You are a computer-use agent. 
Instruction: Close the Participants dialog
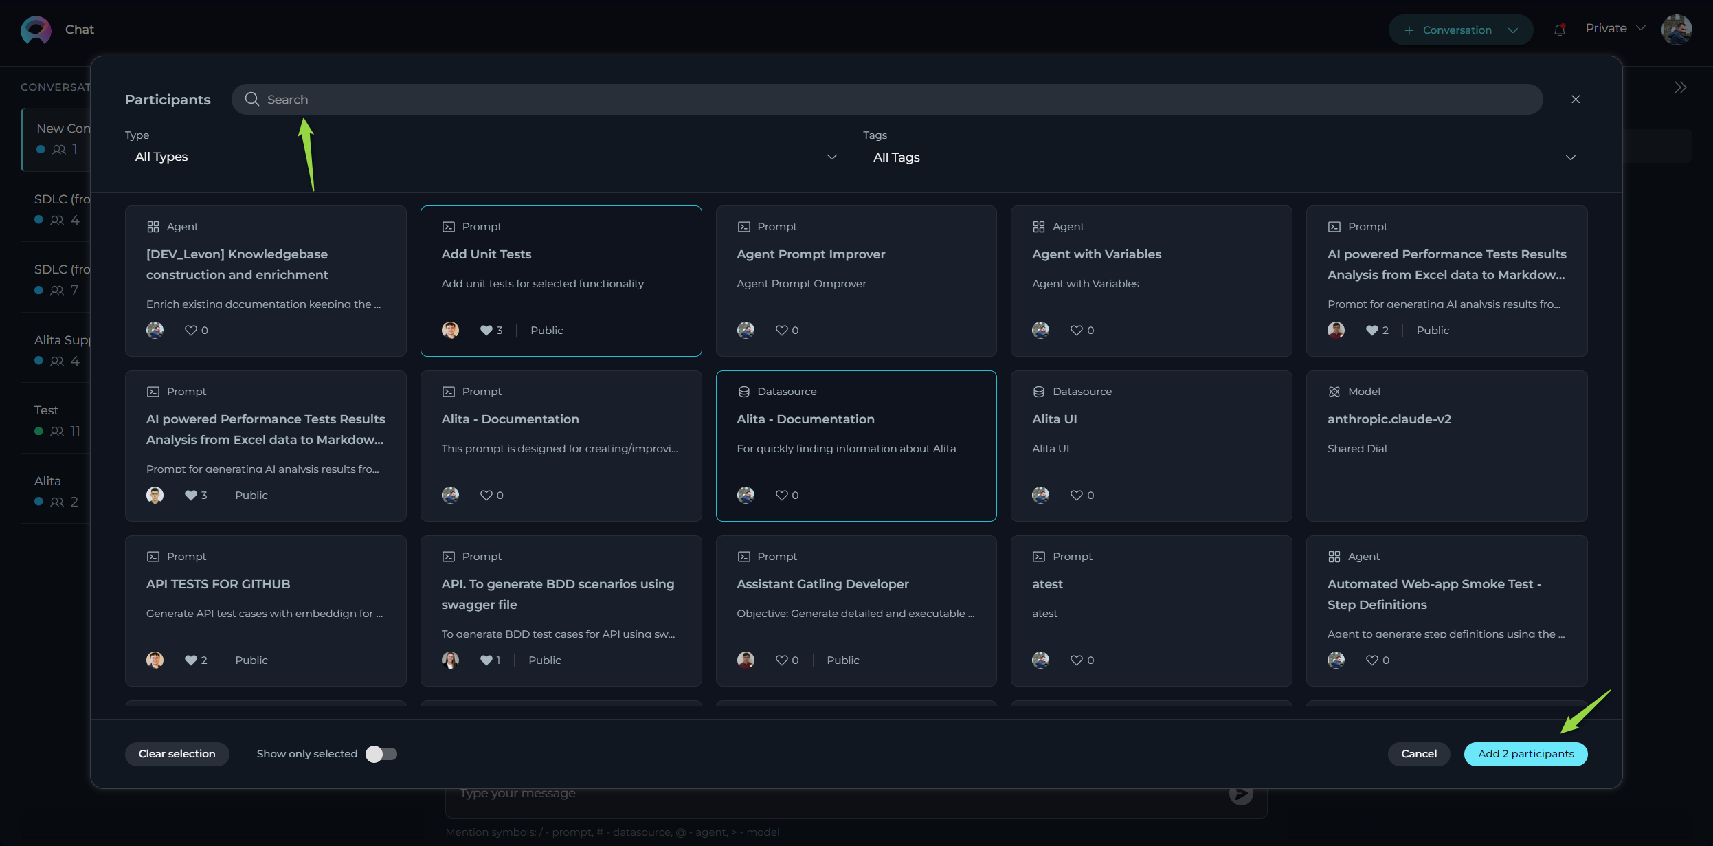[1576, 99]
